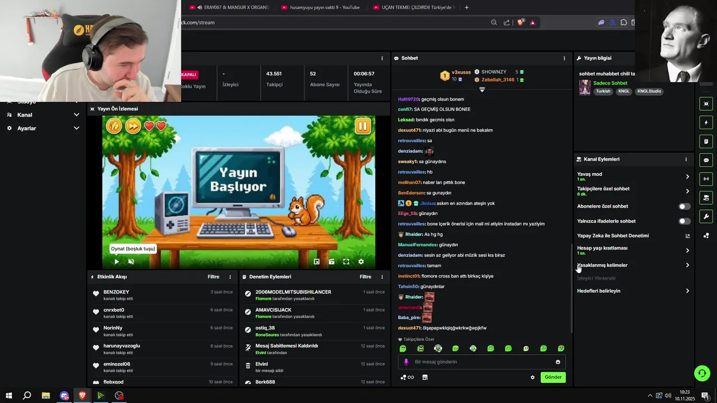Open File Explorer from taskbar
Viewport: 717px width, 403px height.
click(46, 396)
